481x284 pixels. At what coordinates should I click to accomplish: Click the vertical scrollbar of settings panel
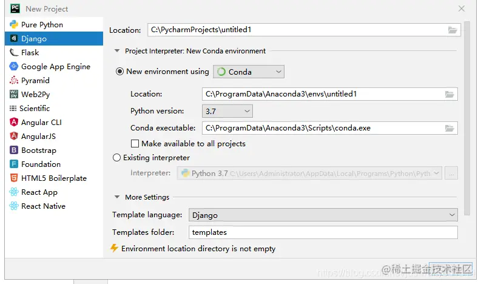[x=467, y=118]
